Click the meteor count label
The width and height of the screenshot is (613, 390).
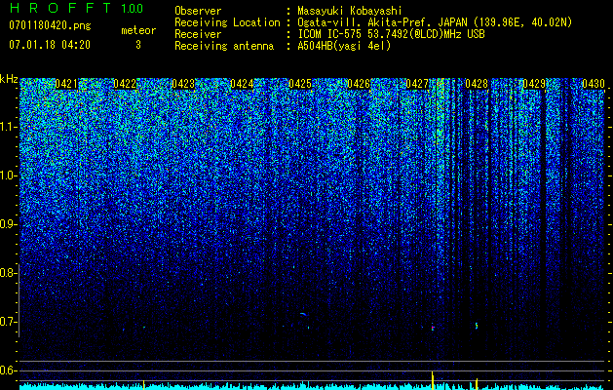(138, 30)
